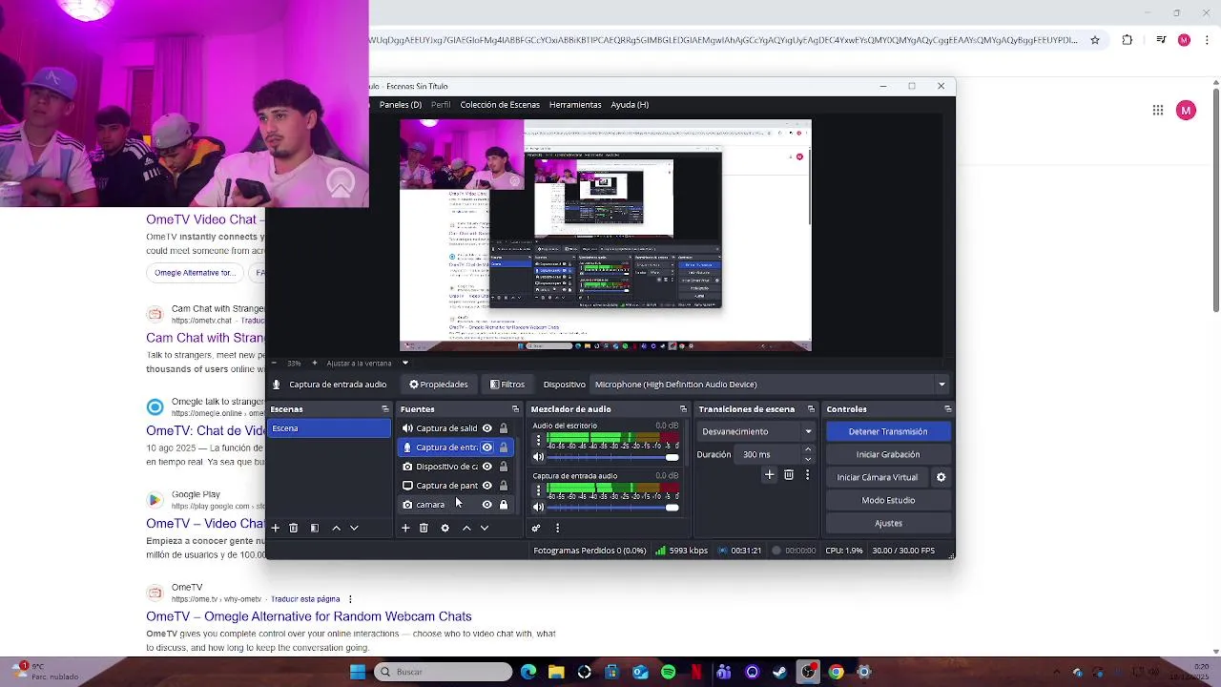The image size is (1221, 687).
Task: Add a new scene in Escenas
Action: pyautogui.click(x=275, y=528)
